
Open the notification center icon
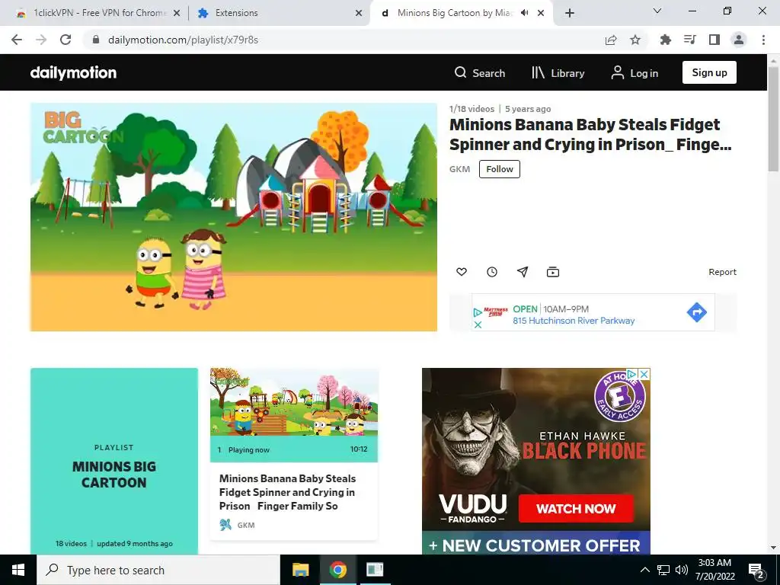pos(756,571)
